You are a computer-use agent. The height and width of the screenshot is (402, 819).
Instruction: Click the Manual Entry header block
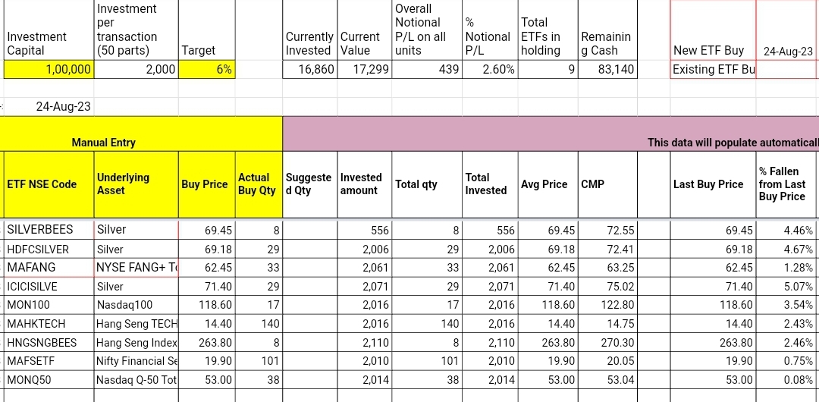point(141,134)
